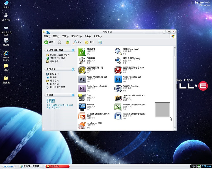Image resolution: width=212 pixels, height=169 pixels.
Task: Open the 보기(V) menu
Action: (65, 36)
